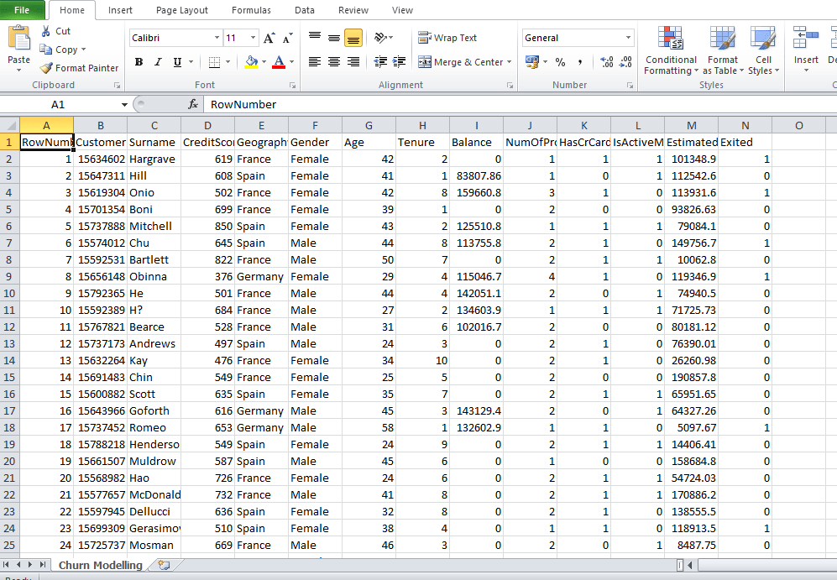Select column G header

(369, 125)
